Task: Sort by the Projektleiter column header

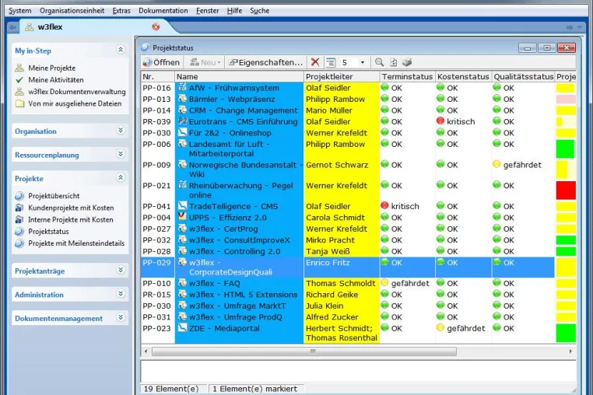Action: [x=342, y=76]
